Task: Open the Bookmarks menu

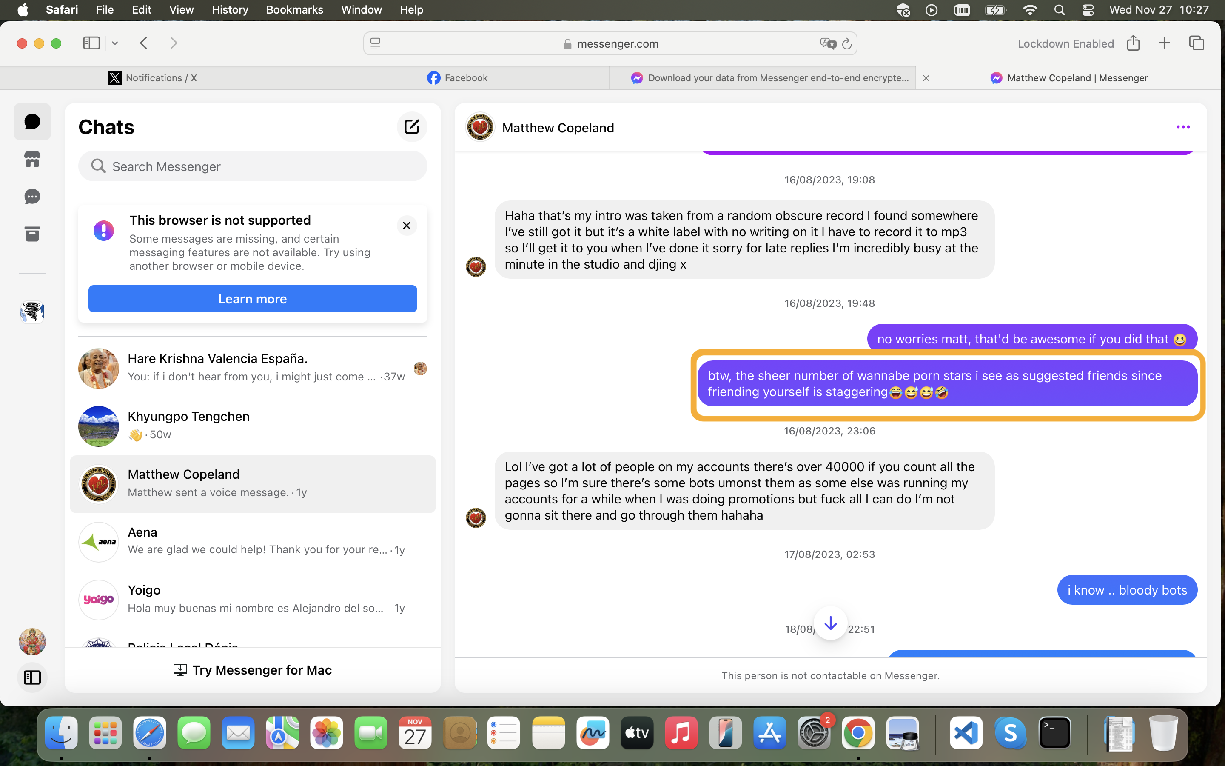Action: tap(295, 10)
